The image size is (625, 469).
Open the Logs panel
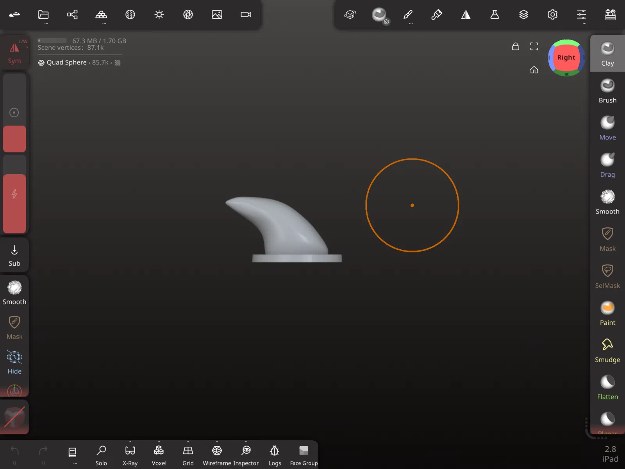275,456
